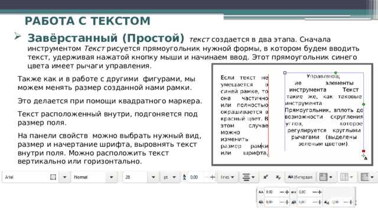Click the text direction icon at toolbar end
378x213 pixels.
tap(365, 177)
